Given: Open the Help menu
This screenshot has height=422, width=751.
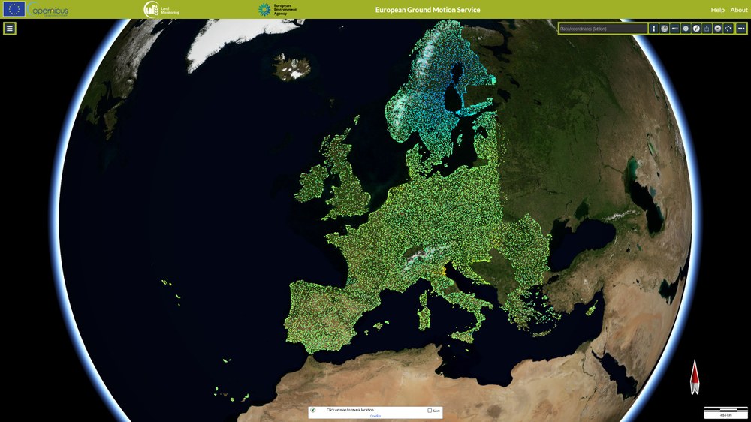Looking at the screenshot, I should 717,10.
